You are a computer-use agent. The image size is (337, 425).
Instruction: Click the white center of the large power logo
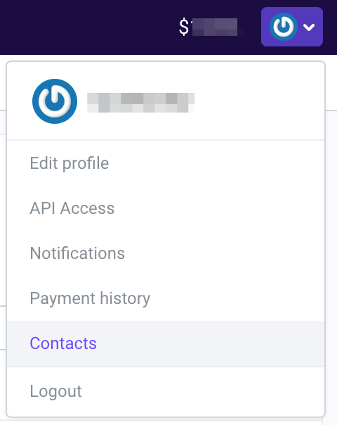pyautogui.click(x=55, y=101)
